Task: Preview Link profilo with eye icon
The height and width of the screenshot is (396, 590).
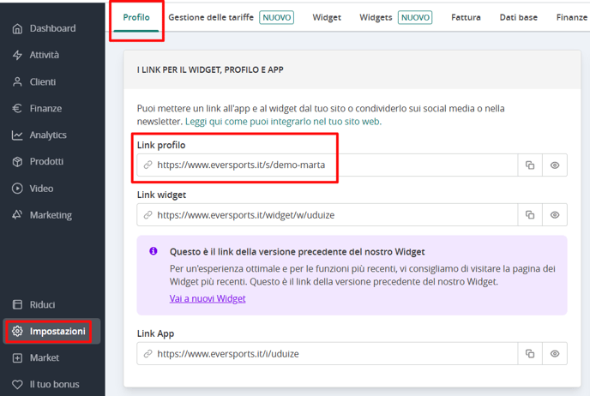Action: [x=555, y=165]
